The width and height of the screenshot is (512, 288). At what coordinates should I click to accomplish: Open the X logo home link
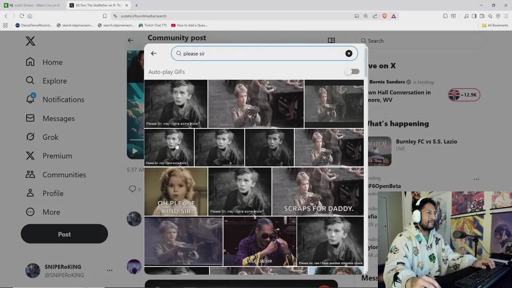pyautogui.click(x=30, y=41)
